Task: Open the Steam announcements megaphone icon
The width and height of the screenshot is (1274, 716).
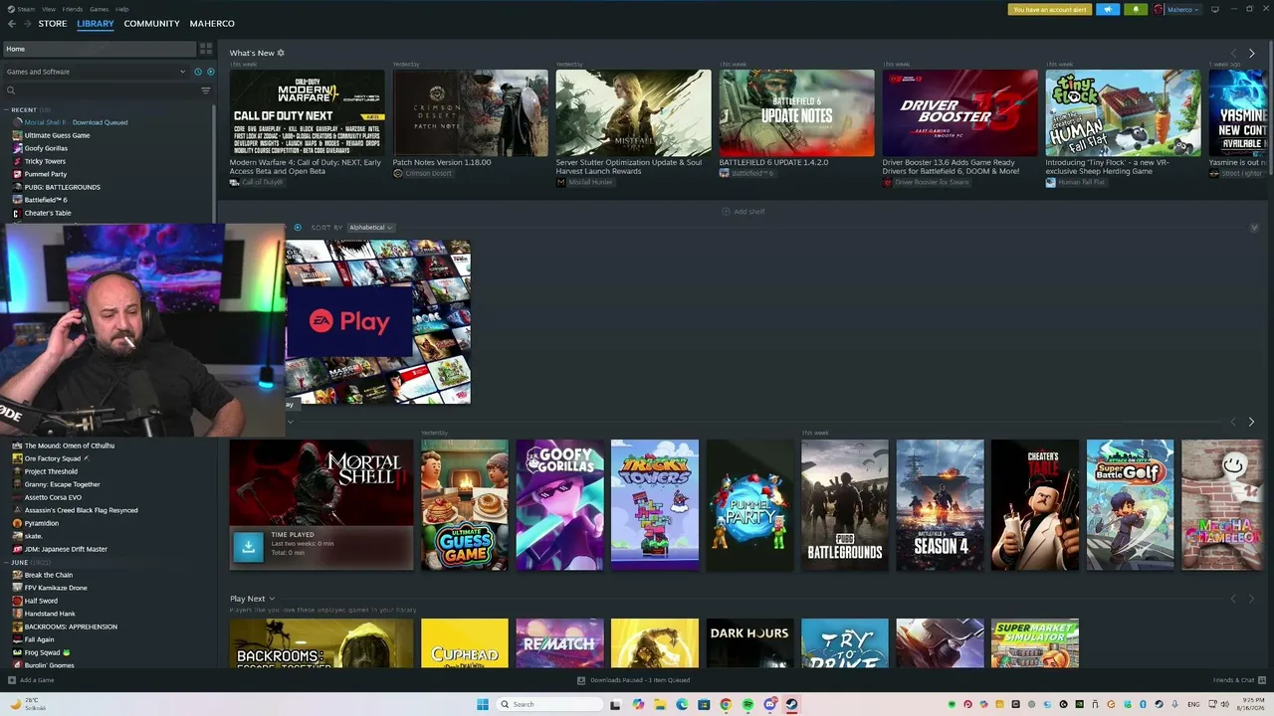Action: [x=1108, y=10]
